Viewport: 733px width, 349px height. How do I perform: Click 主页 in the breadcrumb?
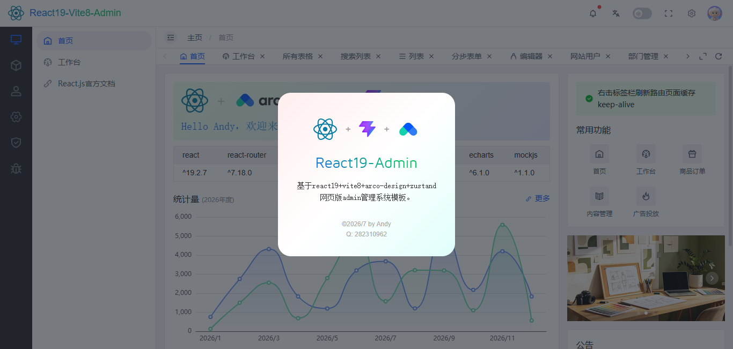195,38
